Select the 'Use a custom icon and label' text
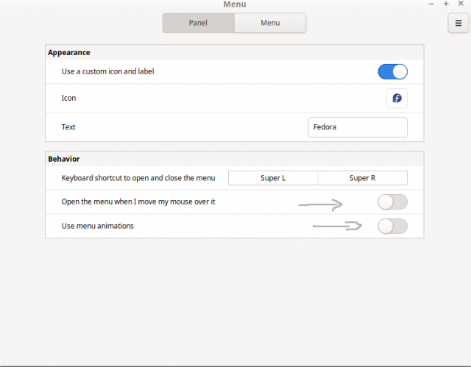The image size is (471, 367). (108, 71)
